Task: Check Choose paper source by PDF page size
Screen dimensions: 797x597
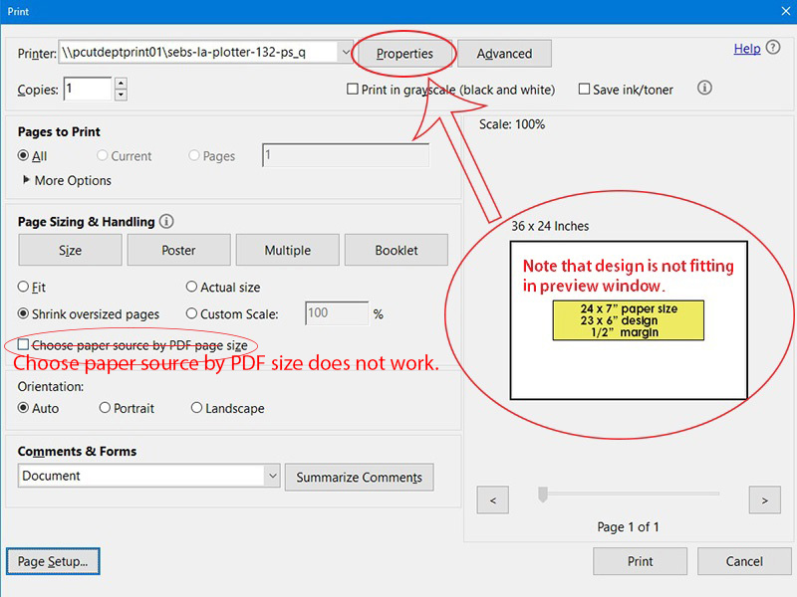Action: pos(24,345)
